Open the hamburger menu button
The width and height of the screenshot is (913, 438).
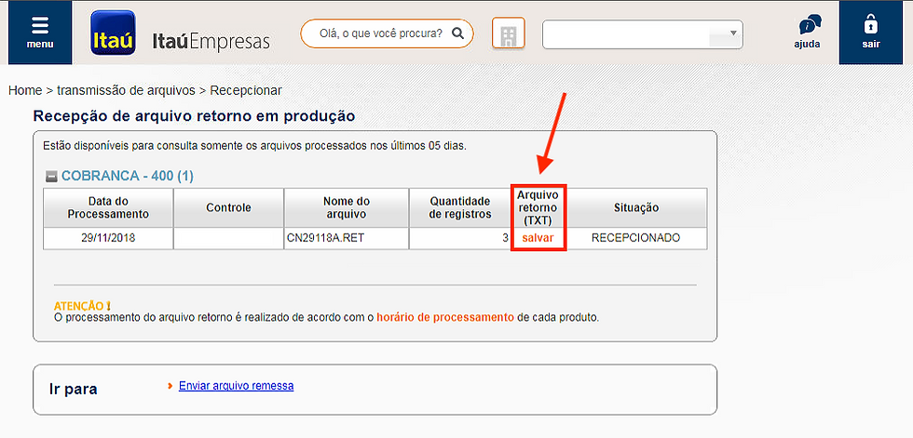(40, 33)
